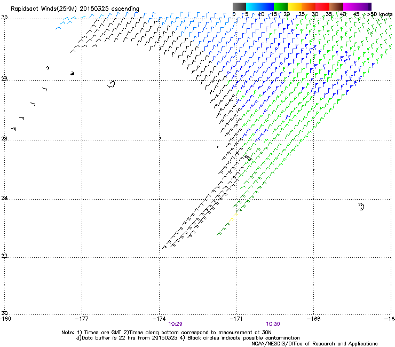Click the '24' latitude axis label
395x347 pixels.
pyautogui.click(x=4, y=198)
